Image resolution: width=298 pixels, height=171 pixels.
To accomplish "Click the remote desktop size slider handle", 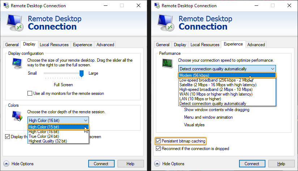I will 81,74.
